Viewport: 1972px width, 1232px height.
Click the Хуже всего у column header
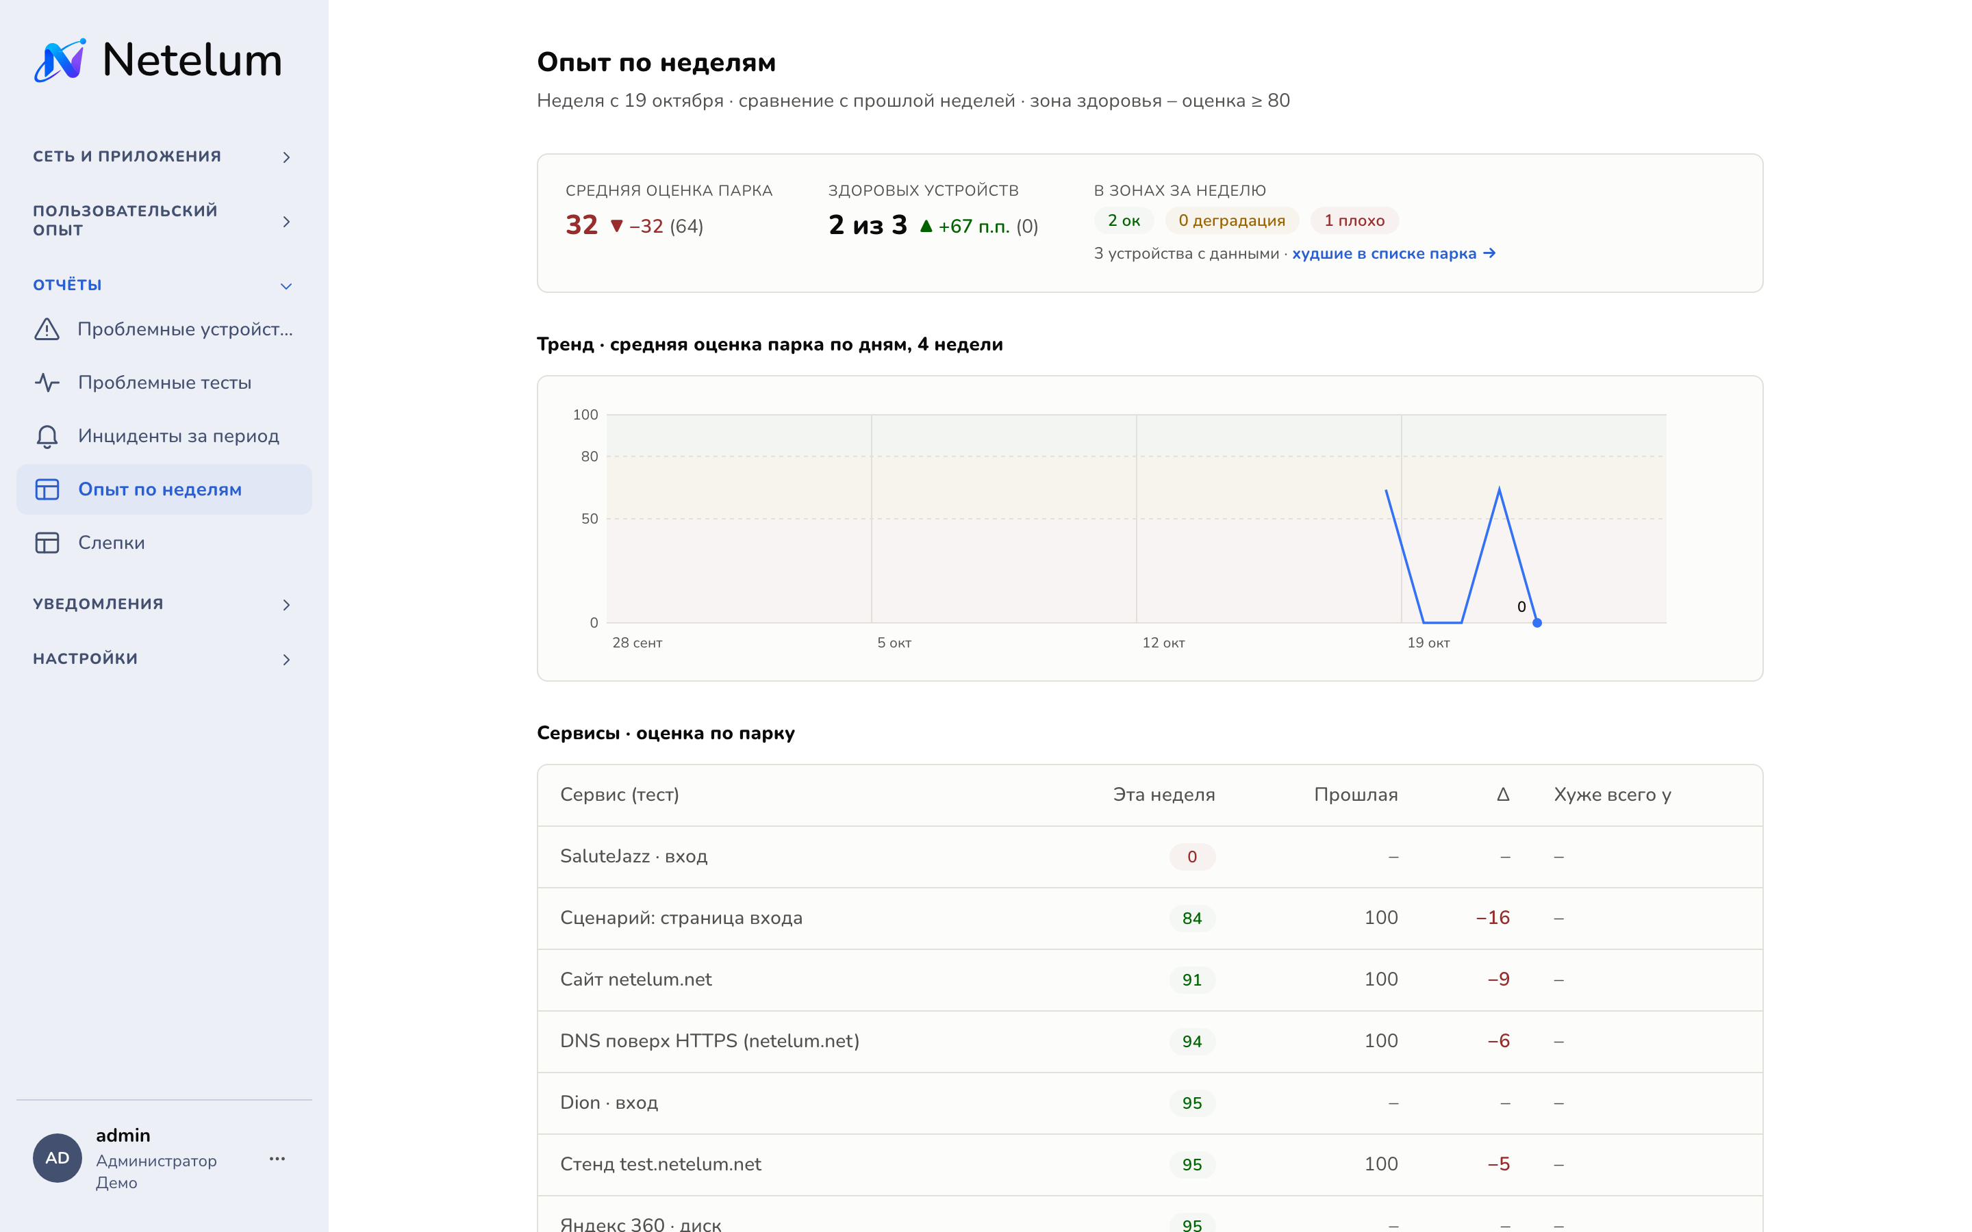point(1612,795)
